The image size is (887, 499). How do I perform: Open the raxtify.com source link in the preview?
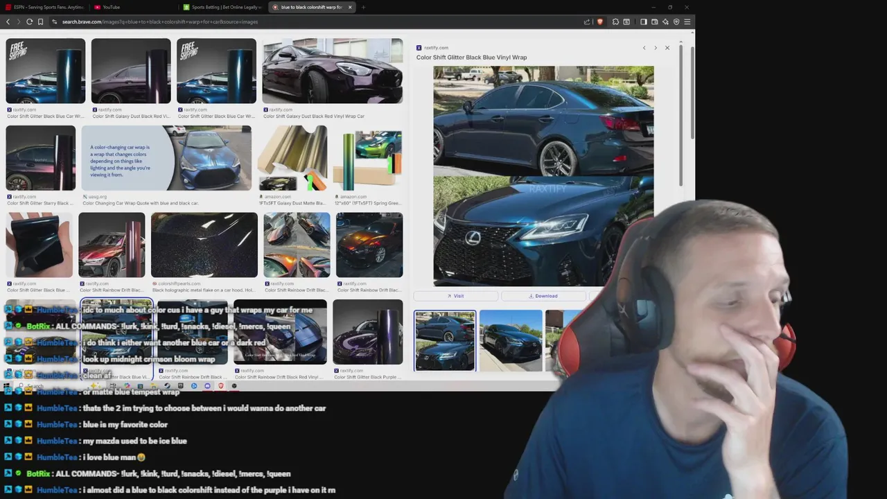(x=436, y=48)
